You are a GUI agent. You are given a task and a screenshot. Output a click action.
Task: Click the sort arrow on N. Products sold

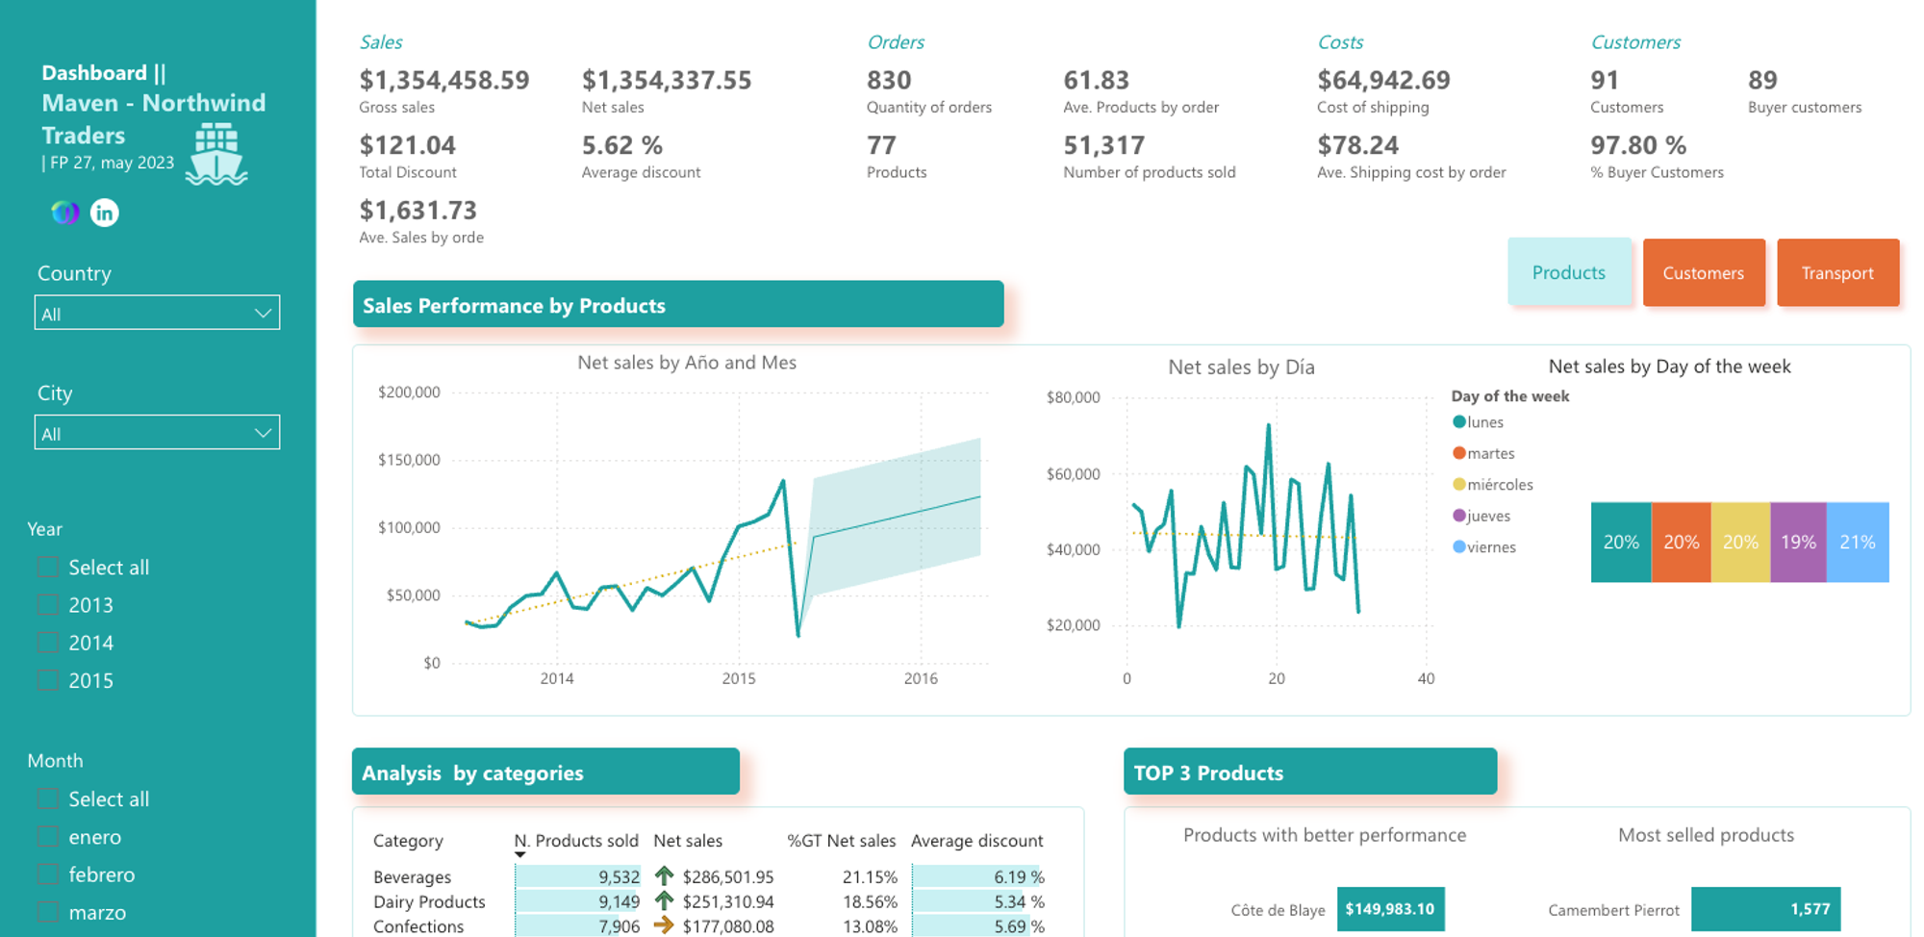(x=520, y=853)
